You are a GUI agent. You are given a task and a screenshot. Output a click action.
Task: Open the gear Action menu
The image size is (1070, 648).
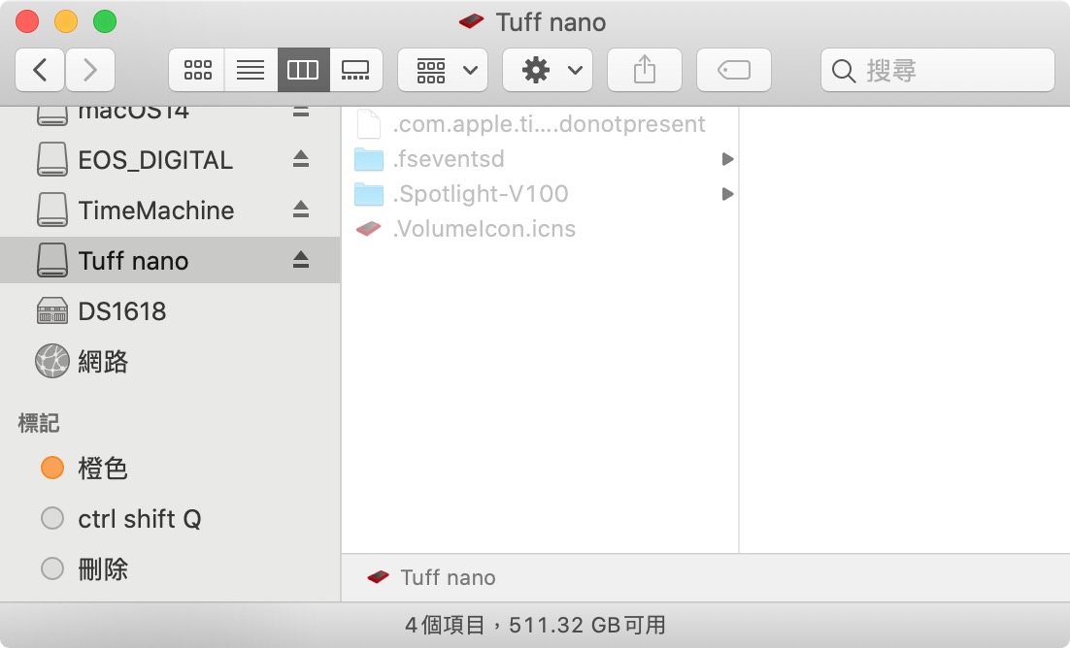point(548,70)
